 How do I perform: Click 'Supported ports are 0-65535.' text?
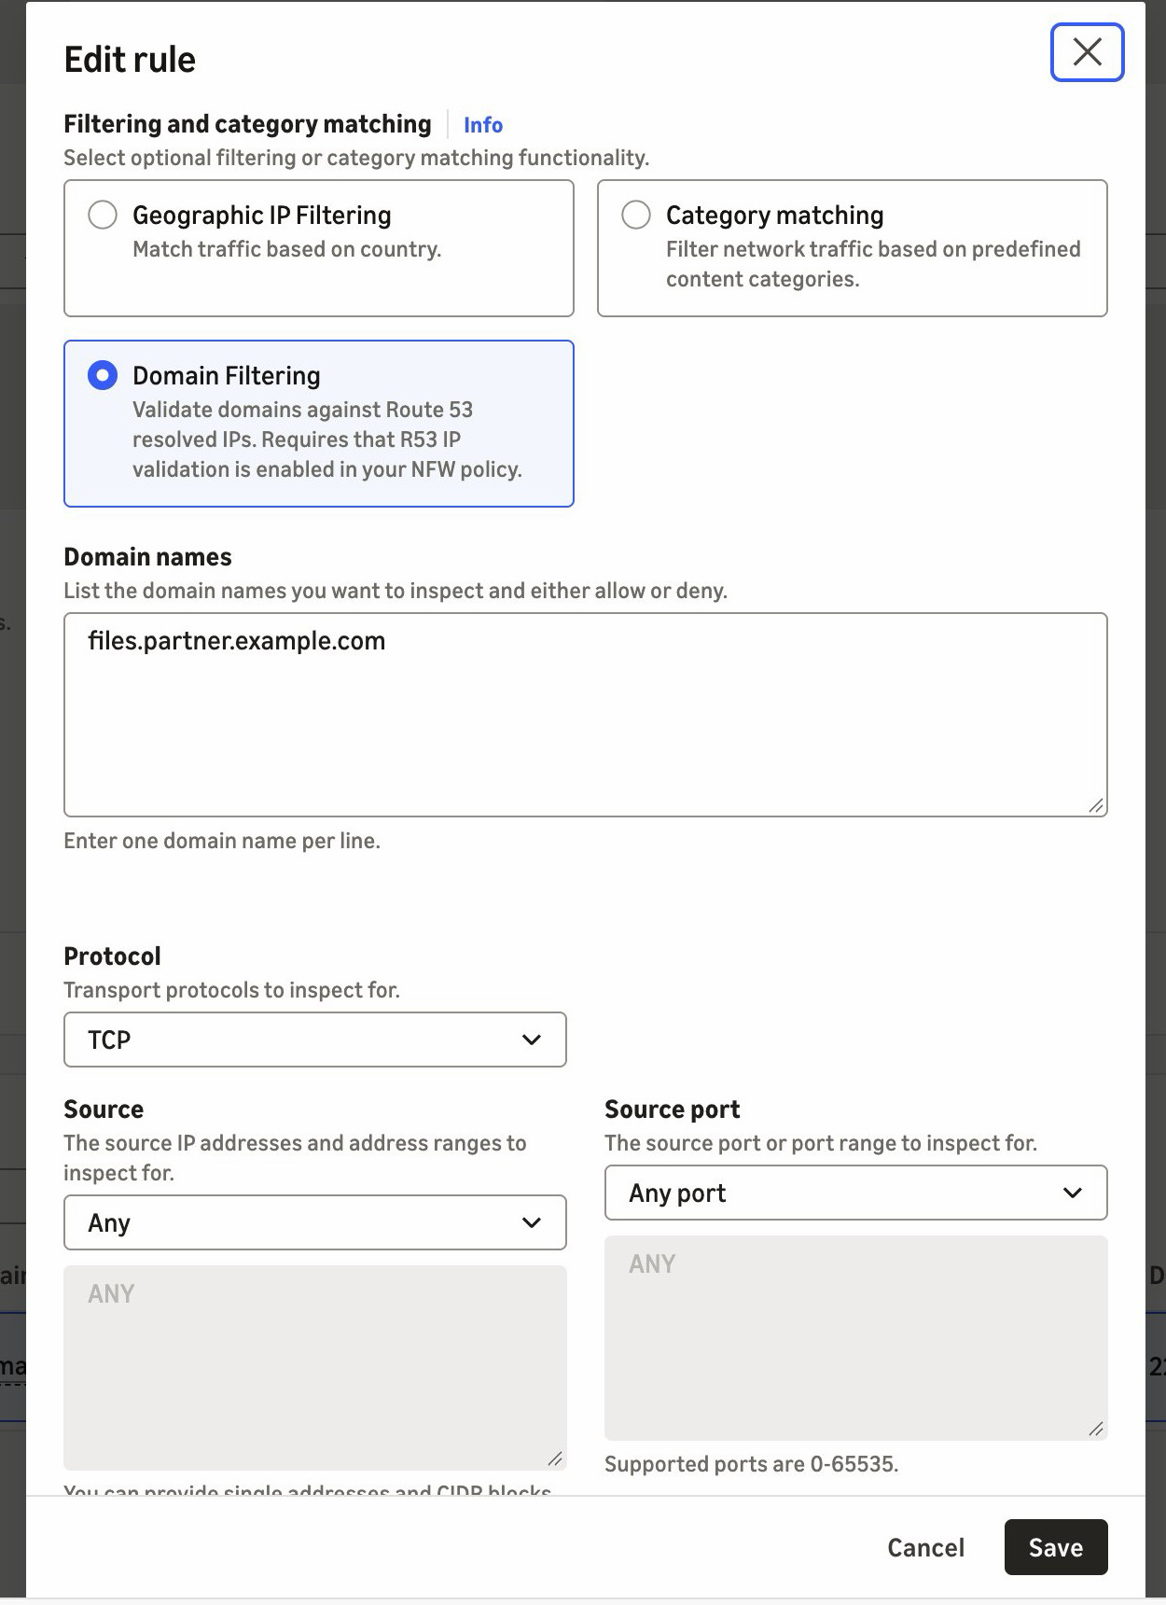click(x=751, y=1464)
